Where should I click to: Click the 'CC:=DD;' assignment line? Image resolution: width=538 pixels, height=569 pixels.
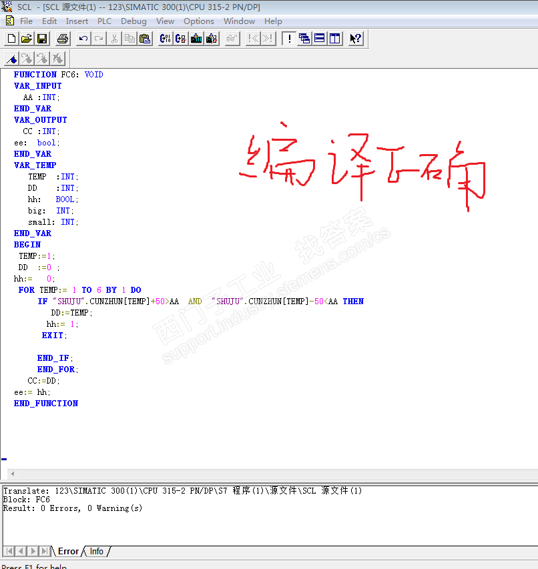point(43,381)
